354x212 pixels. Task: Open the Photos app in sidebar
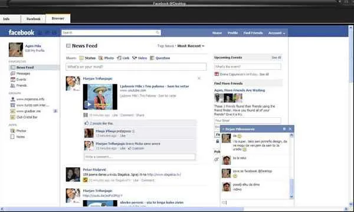point(21,131)
